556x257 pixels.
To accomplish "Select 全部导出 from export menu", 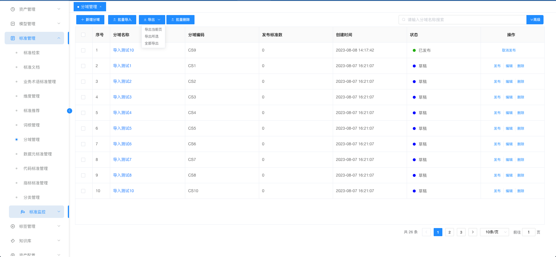I will click(151, 43).
